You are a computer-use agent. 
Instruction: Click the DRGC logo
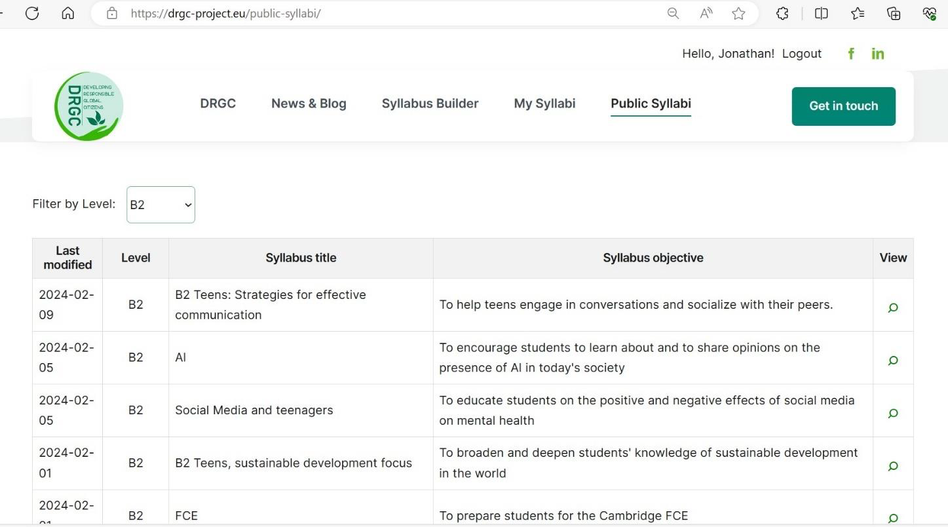tap(88, 106)
